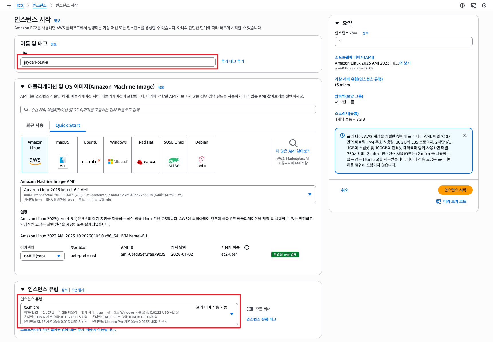Open 스토리지(볼륨) summary link
The height and width of the screenshot is (342, 493).
click(x=347, y=114)
